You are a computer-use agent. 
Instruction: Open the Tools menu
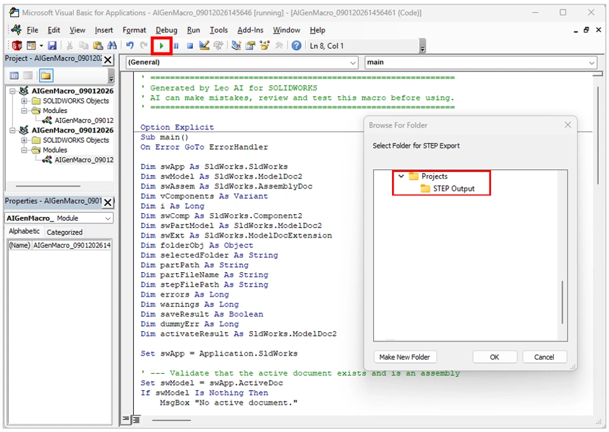coord(219,30)
